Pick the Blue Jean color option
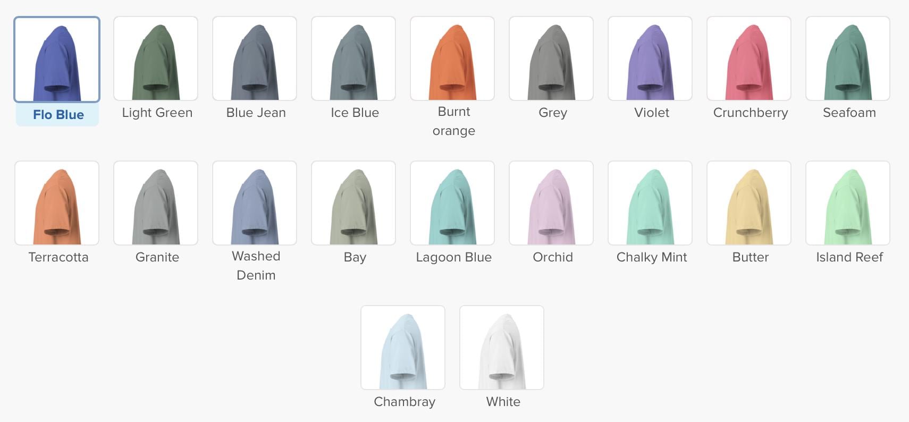 click(x=255, y=58)
